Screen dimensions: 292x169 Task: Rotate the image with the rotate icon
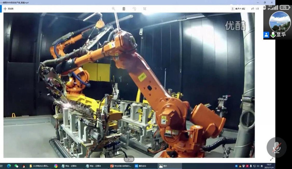(134, 9)
